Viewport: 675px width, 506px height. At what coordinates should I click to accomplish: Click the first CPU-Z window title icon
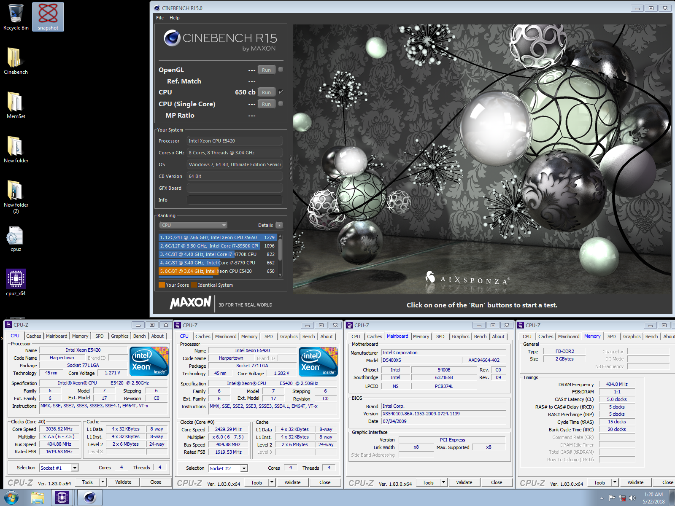point(8,325)
